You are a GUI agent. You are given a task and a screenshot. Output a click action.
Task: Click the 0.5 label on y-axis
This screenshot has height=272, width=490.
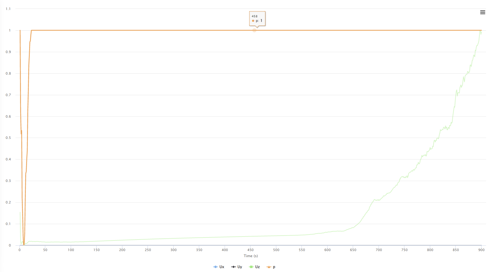click(x=8, y=138)
